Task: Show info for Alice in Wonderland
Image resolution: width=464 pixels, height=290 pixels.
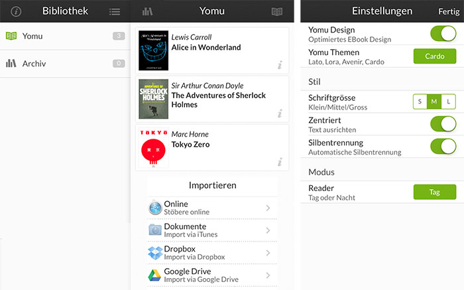Action: [x=280, y=65]
